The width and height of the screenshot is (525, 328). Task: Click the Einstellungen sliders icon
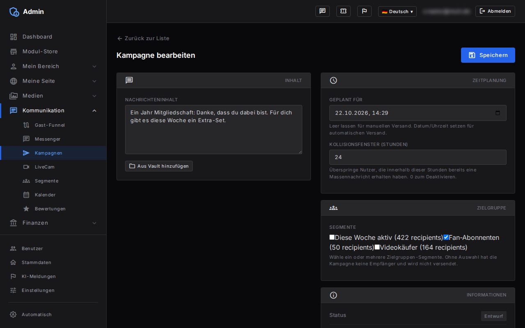tap(13, 290)
